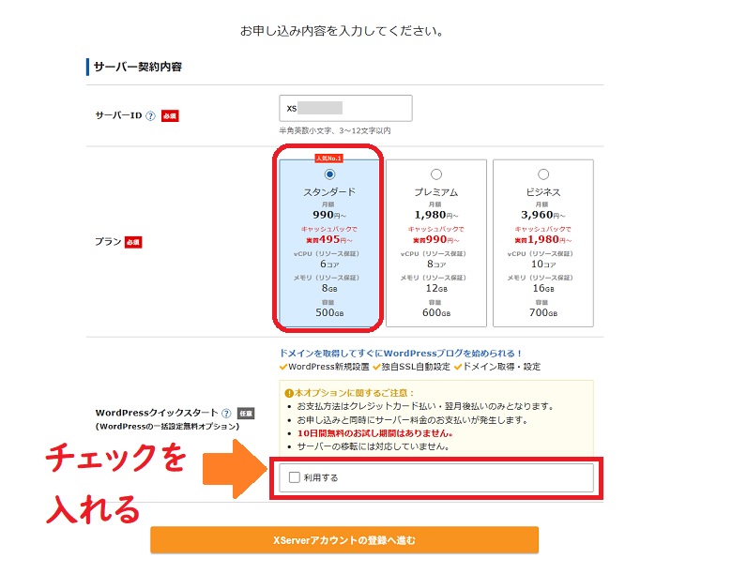
Task: Click the 700GB capacity value
Action: 543,312
